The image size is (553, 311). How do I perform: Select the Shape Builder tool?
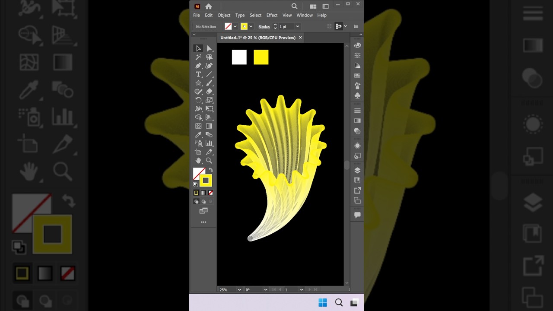coord(198,117)
